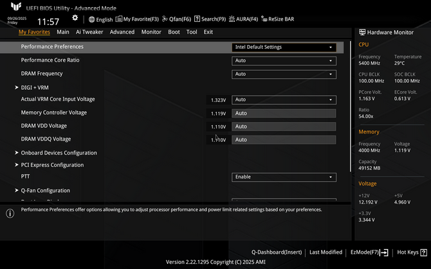Click the settings list vertical scrollbar
The width and height of the screenshot is (431, 269).
pyautogui.click(x=350, y=107)
